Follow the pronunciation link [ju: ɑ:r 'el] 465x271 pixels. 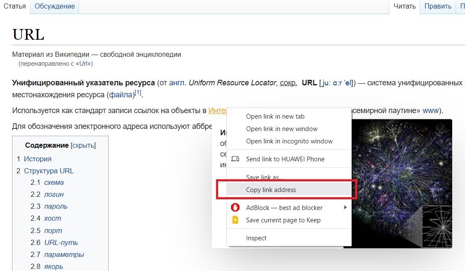[x=337, y=83]
